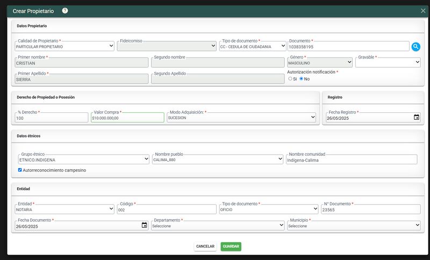Close the Crear Propietario dialog
This screenshot has height=260, width=430.
pos(423,11)
